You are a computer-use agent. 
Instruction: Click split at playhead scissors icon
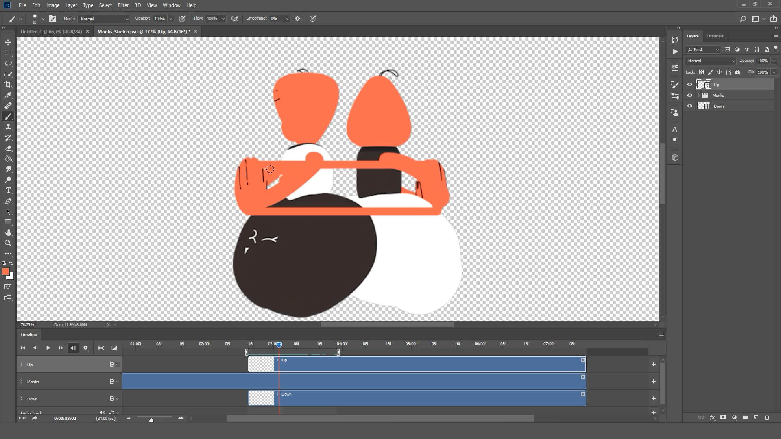tap(101, 348)
